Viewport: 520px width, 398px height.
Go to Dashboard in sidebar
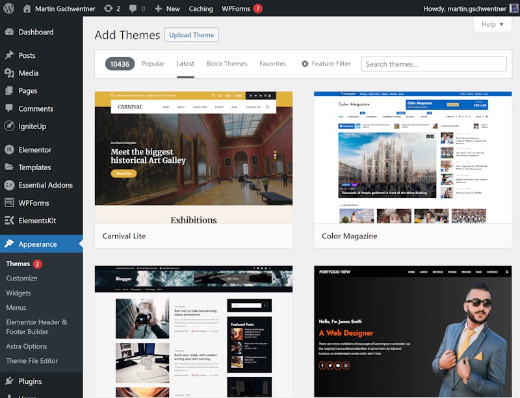pyautogui.click(x=36, y=32)
